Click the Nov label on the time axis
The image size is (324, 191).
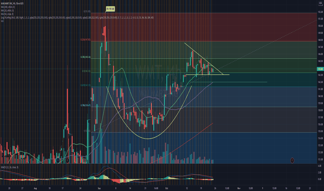coord(239,188)
